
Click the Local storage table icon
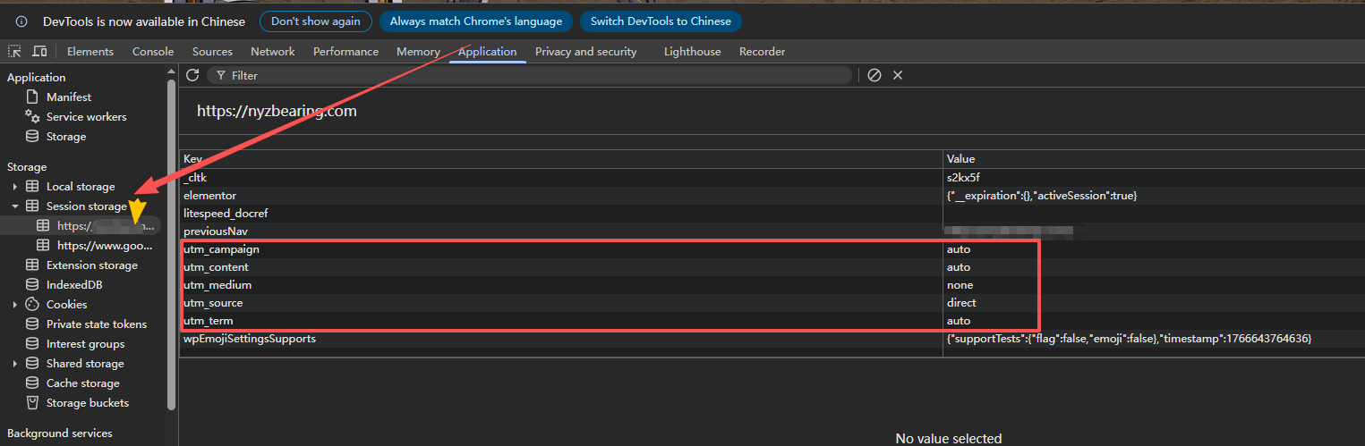tap(32, 186)
